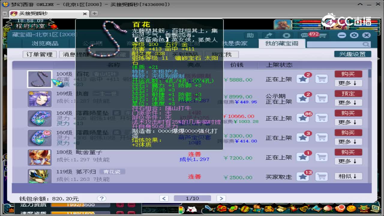Close the 买接受瞬秒 browser tab
This screenshot has height=216, width=384.
(x=85, y=14)
